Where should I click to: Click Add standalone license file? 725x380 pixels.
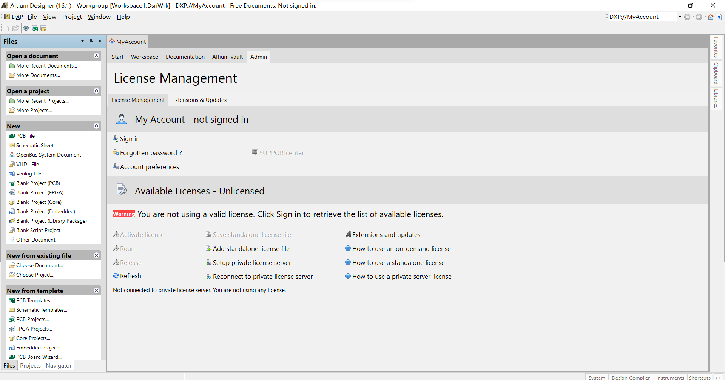248,249
